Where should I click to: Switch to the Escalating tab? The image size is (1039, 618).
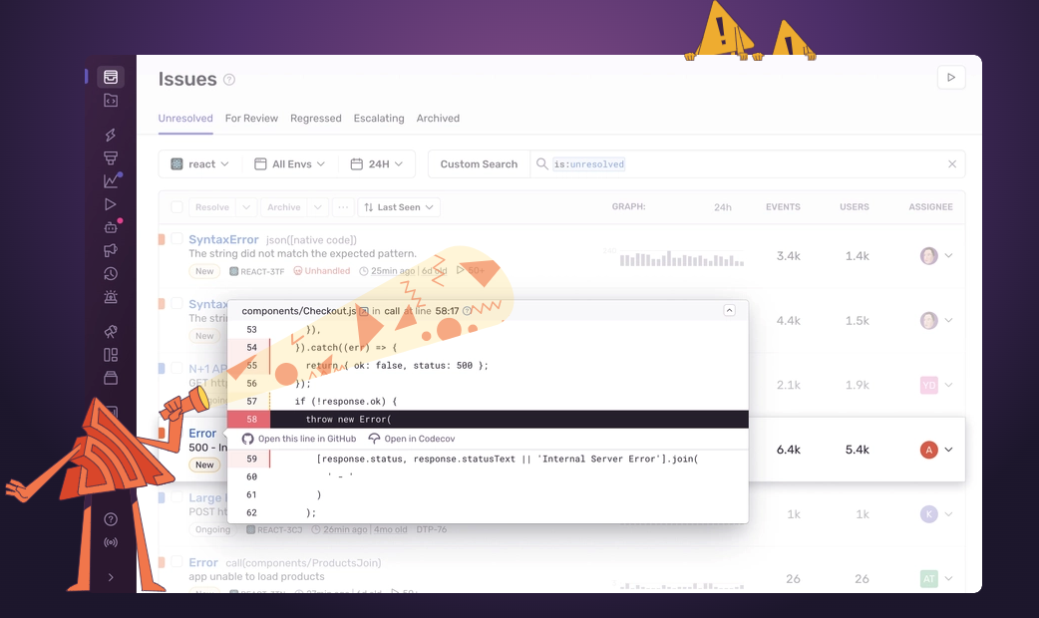coord(379,119)
